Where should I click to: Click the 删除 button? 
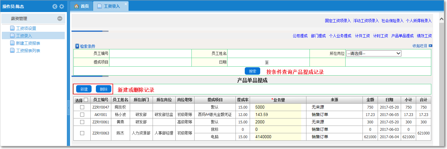tap(104, 89)
